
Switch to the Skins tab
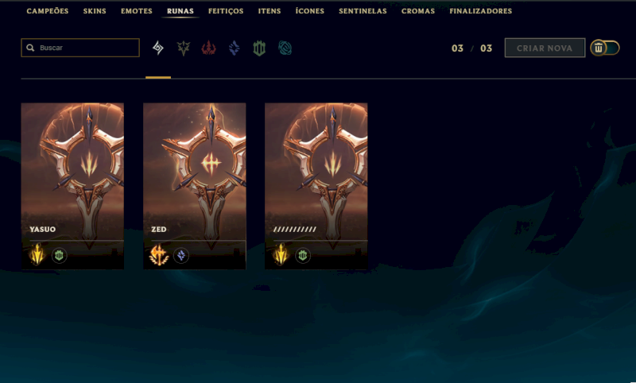(x=95, y=11)
